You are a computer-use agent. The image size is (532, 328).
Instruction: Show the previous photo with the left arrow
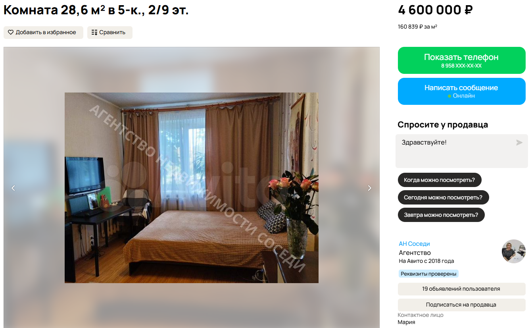tap(13, 188)
